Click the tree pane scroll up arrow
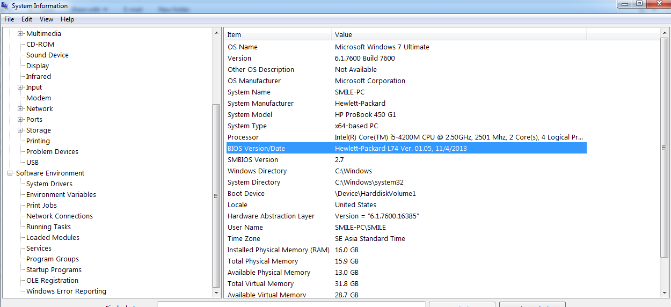The height and width of the screenshot is (307, 671). 216,33
